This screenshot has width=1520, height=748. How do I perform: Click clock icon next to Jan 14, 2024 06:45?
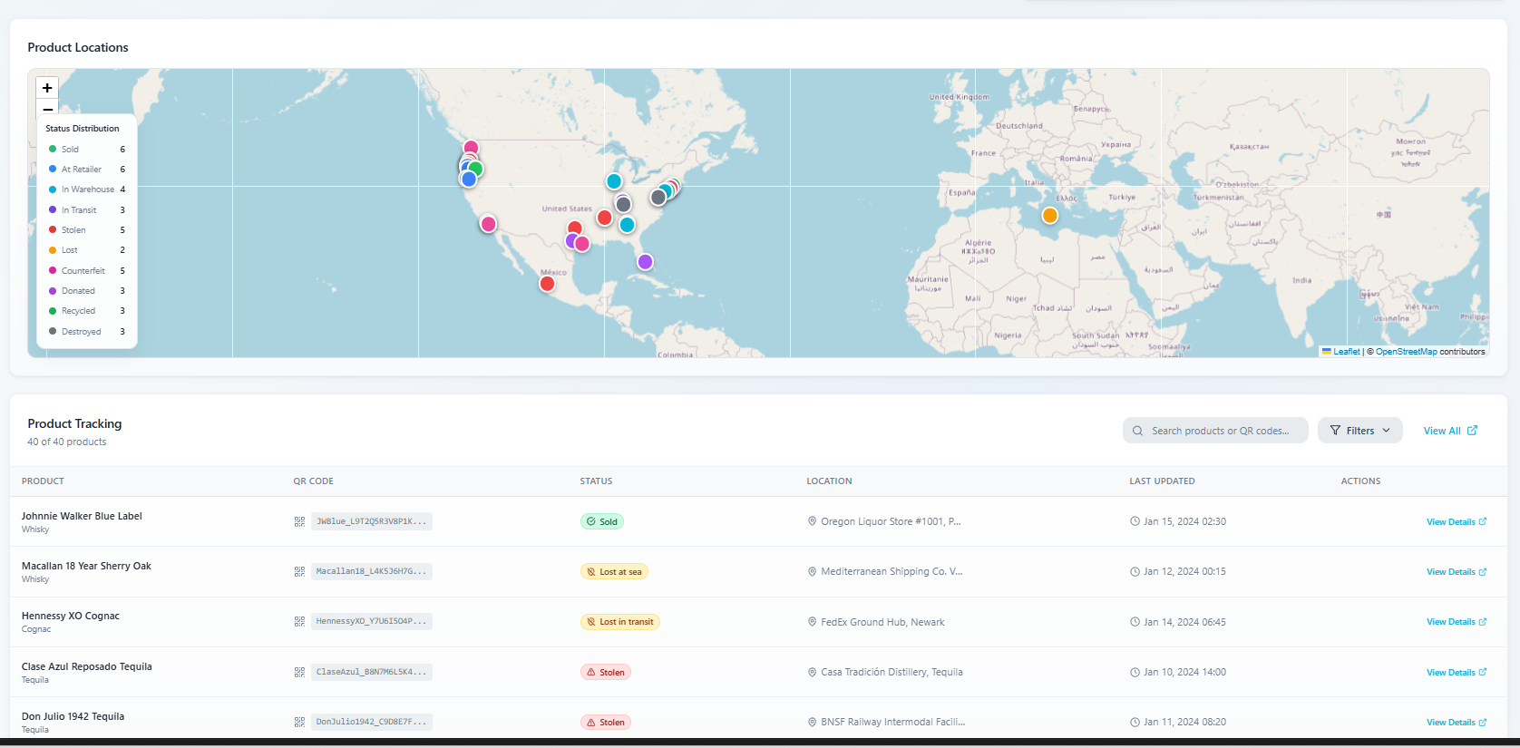click(x=1135, y=621)
